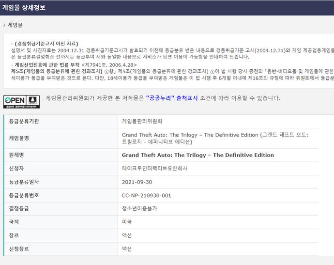Click the 등급분류번호 row label

coord(24,195)
